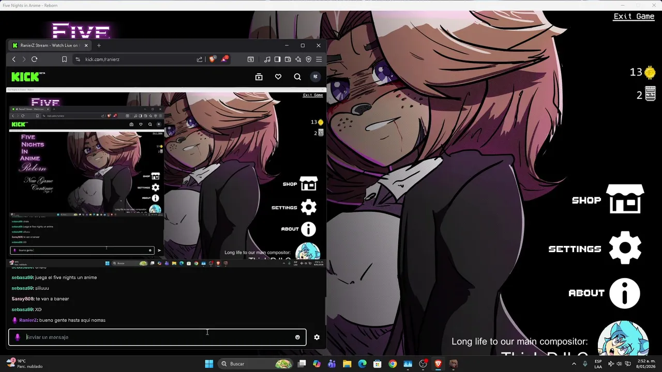This screenshot has height=372, width=662.
Task: Open Copilot from the taskbar
Action: (x=317, y=364)
